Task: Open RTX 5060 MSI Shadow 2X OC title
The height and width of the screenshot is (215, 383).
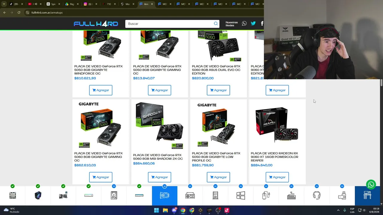Action: [158, 157]
